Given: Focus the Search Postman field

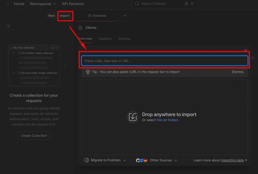Looking at the screenshot, I should (x=165, y=4).
